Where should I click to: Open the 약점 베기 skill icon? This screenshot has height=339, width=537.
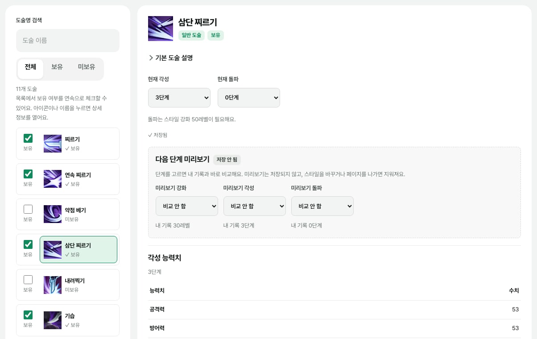click(x=53, y=214)
